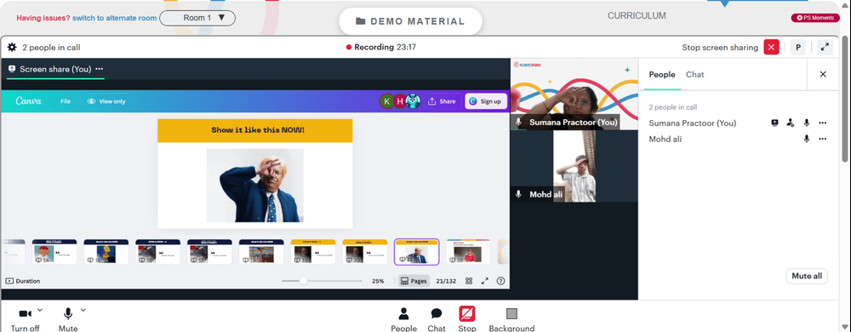Viewport: 851px width, 332px height.
Task: Mute the microphone in bottom bar
Action: coord(68,320)
